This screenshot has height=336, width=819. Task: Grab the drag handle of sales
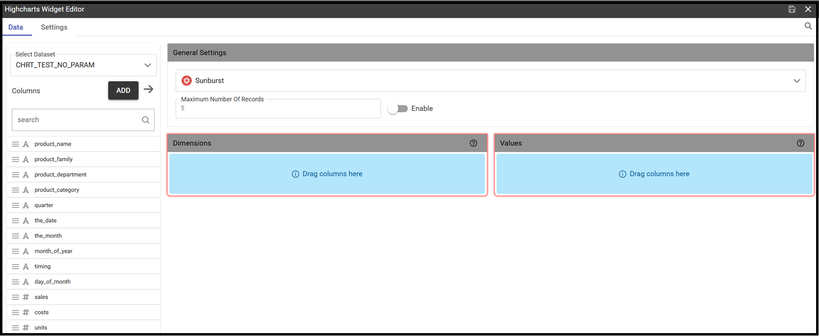pos(16,297)
